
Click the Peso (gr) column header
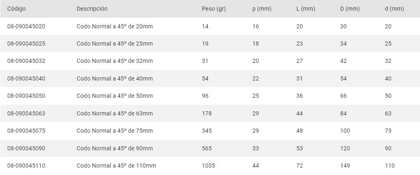click(x=214, y=9)
